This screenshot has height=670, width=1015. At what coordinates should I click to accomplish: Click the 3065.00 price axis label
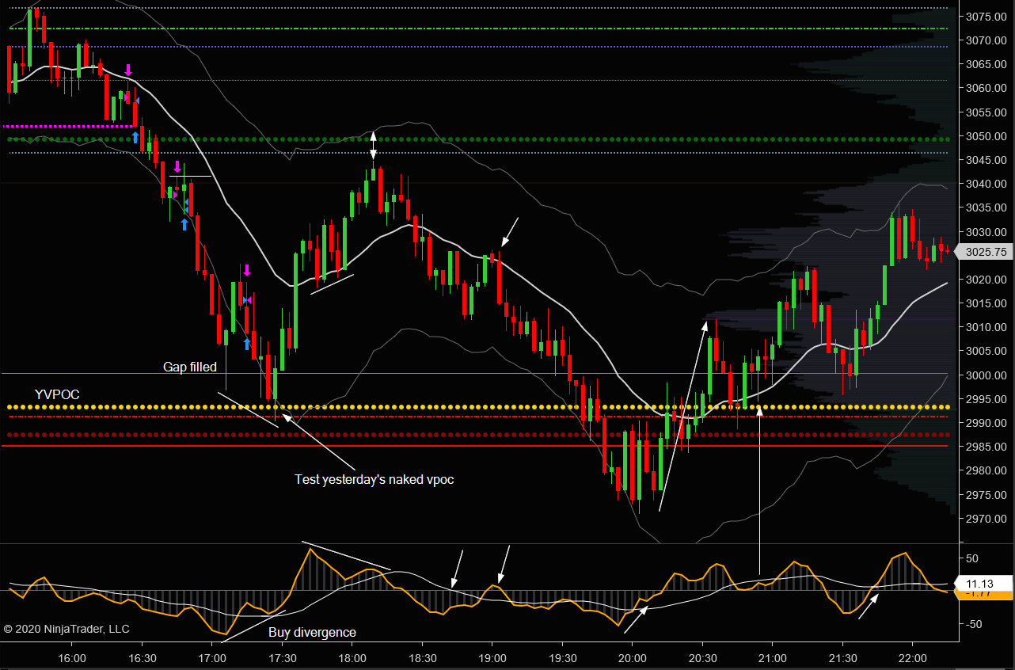tap(986, 64)
